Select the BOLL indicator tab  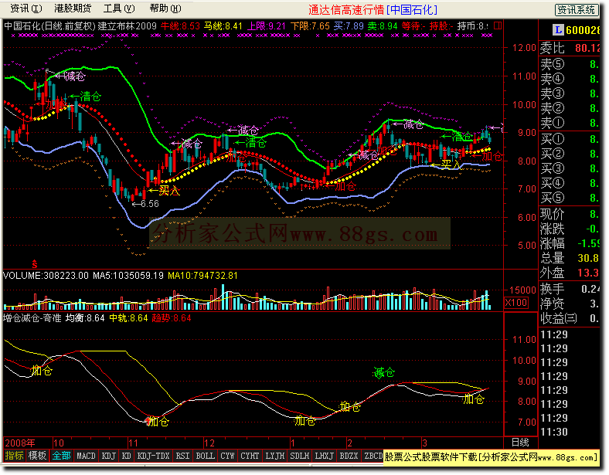point(205,456)
